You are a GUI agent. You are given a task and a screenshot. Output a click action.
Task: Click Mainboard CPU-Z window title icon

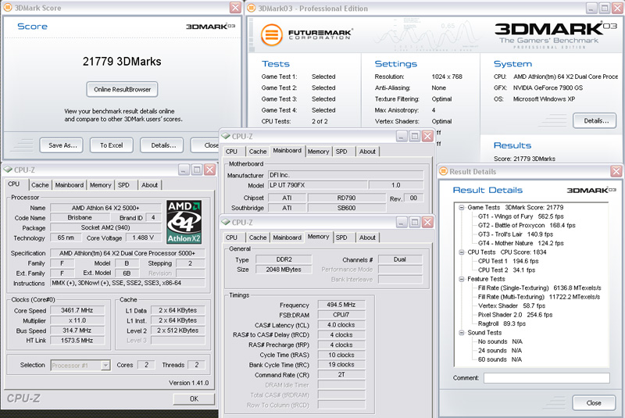pyautogui.click(x=226, y=136)
